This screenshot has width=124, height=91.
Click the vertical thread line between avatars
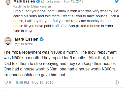coord(8,21)
